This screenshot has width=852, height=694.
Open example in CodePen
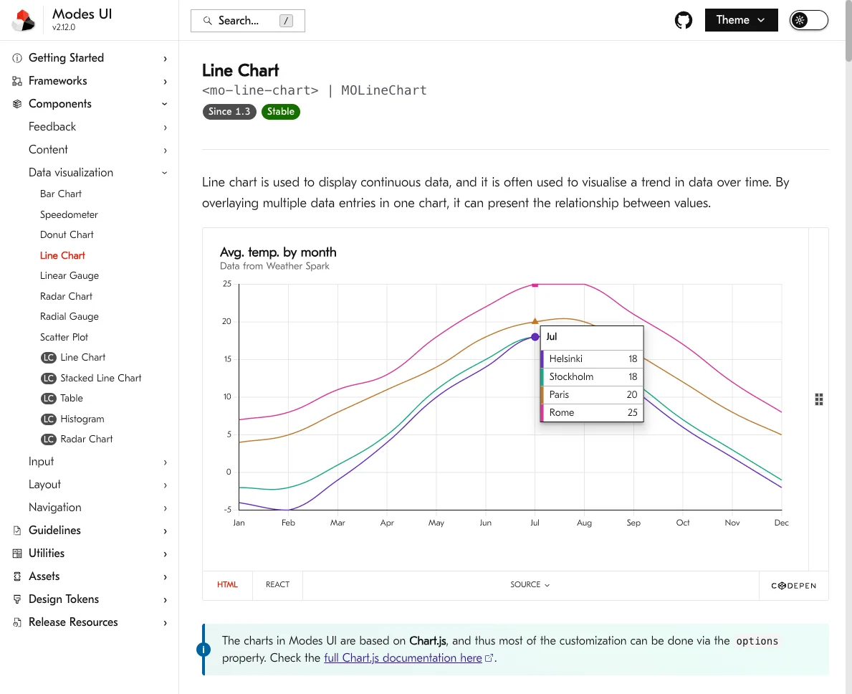[793, 586]
